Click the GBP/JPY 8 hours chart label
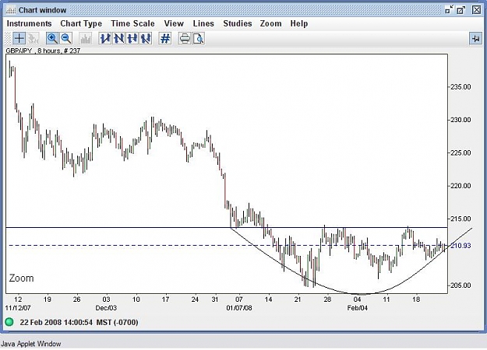Image resolution: width=487 pixels, height=350 pixels. (43, 51)
